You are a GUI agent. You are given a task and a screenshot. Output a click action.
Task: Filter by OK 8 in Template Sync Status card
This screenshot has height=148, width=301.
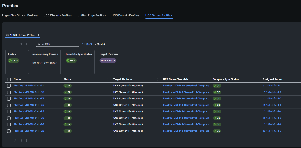[x=71, y=60]
